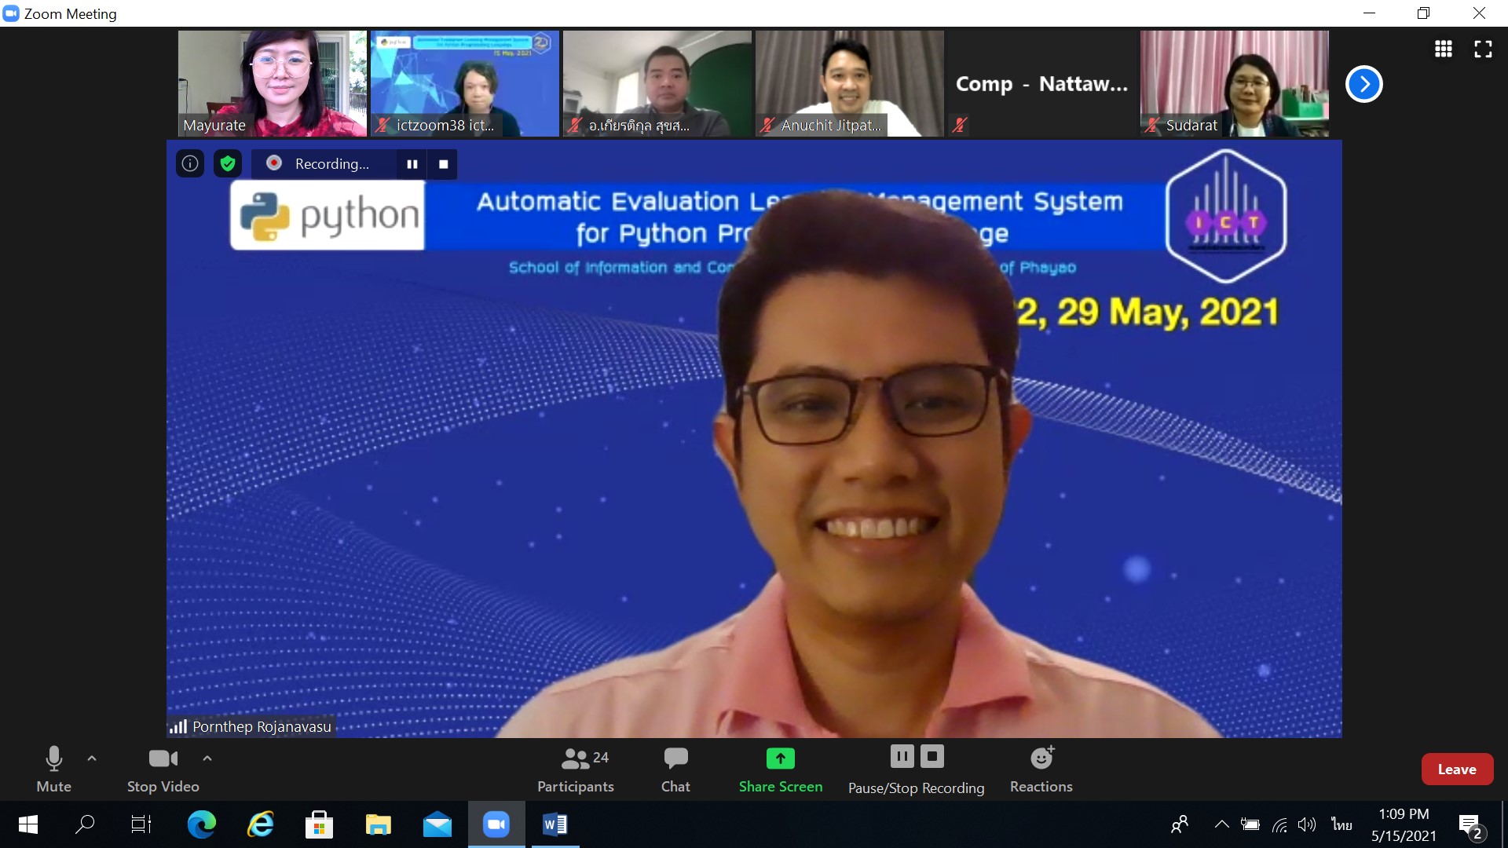
Task: Switch to gallery view grid icon
Action: point(1444,49)
